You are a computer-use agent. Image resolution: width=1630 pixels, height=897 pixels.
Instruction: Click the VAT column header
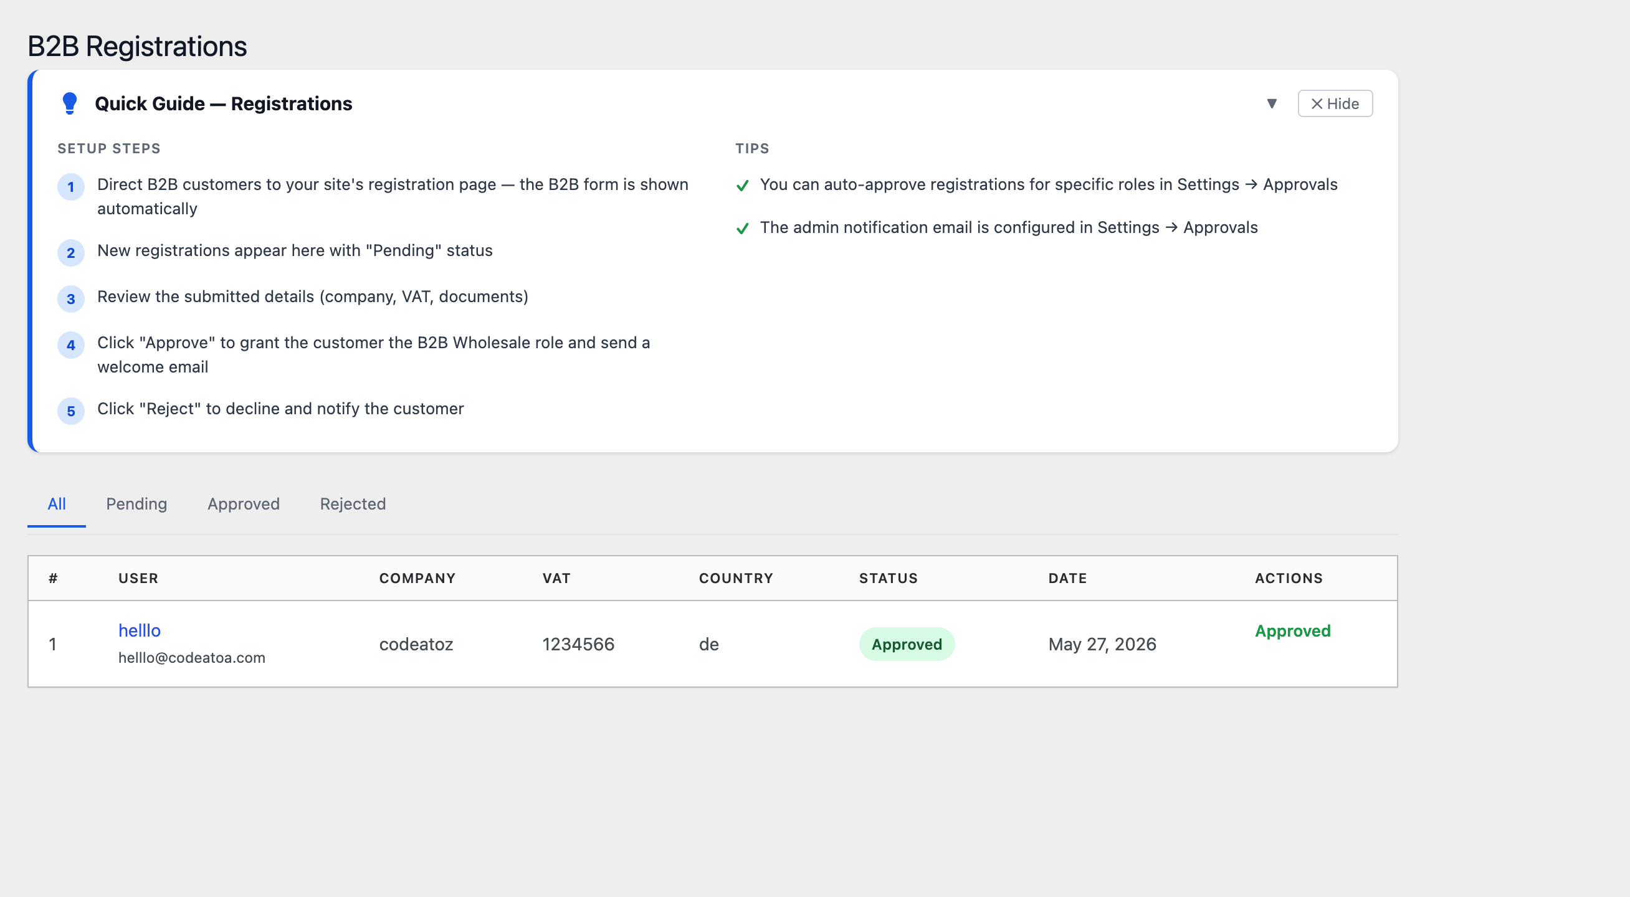coord(557,578)
